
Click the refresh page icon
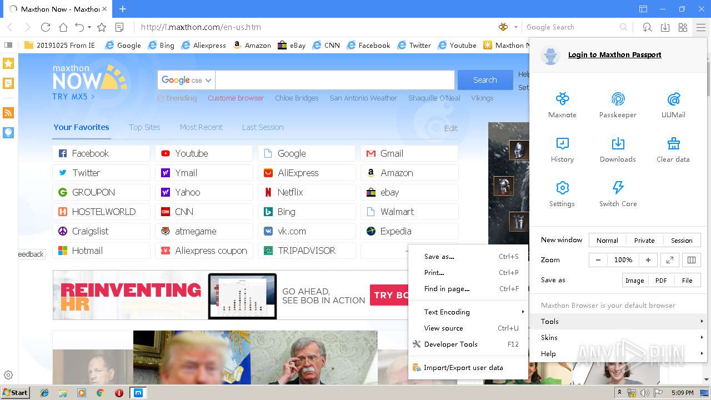point(46,27)
